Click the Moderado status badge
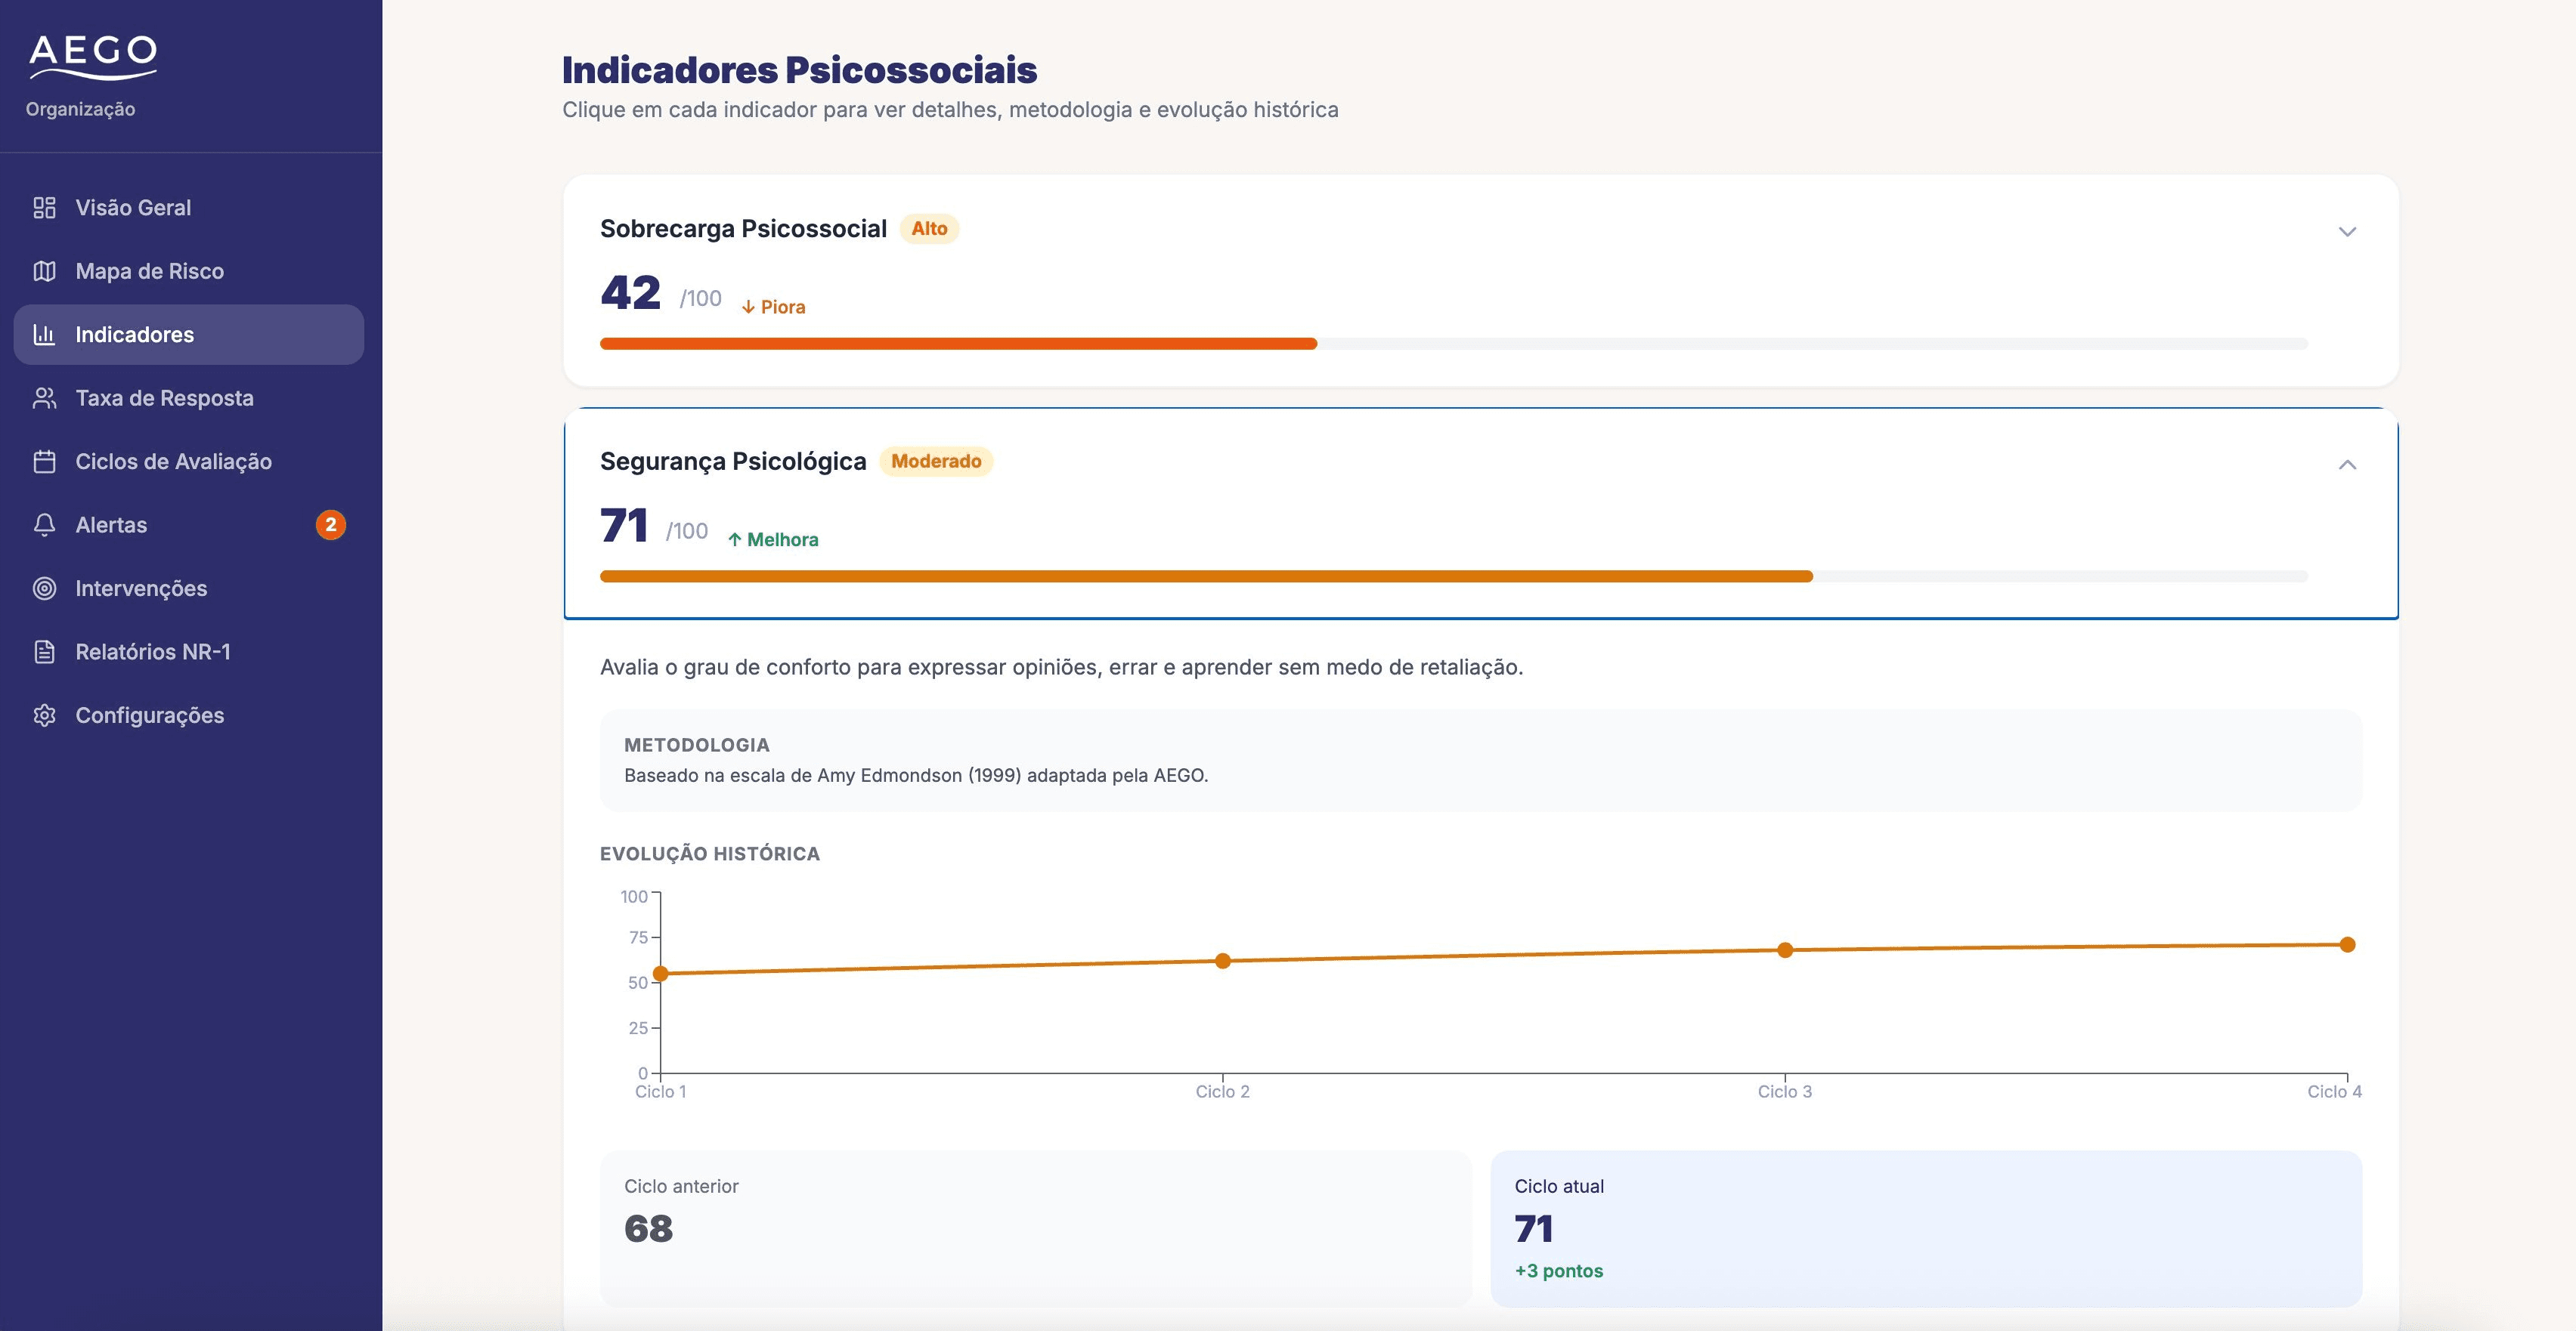 pyautogui.click(x=936, y=462)
